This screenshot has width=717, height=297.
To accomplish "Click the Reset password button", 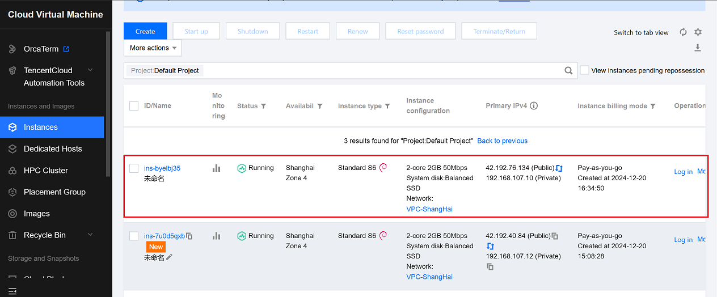I will (x=421, y=31).
